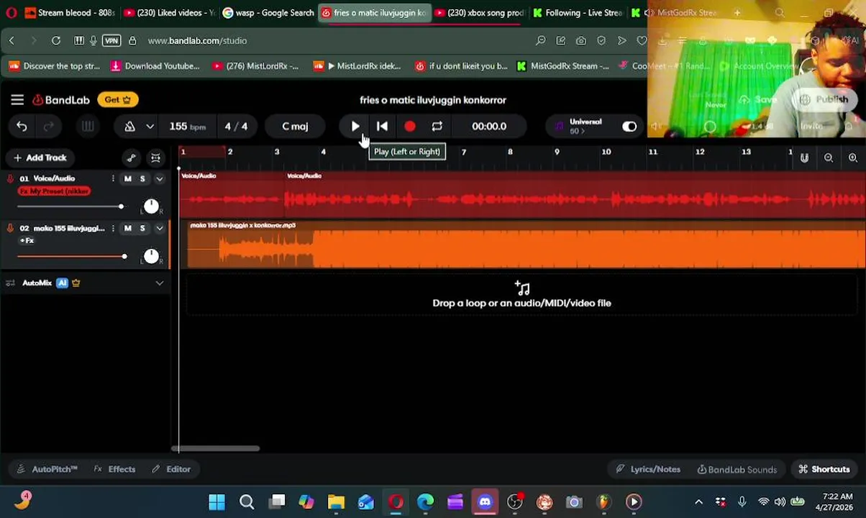Image resolution: width=866 pixels, height=518 pixels.
Task: Open the AutoPitch tab
Action: point(47,469)
